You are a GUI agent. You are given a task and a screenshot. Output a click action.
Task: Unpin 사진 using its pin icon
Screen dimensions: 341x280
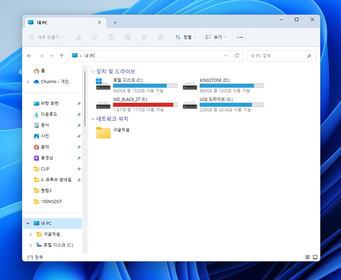[x=79, y=136]
